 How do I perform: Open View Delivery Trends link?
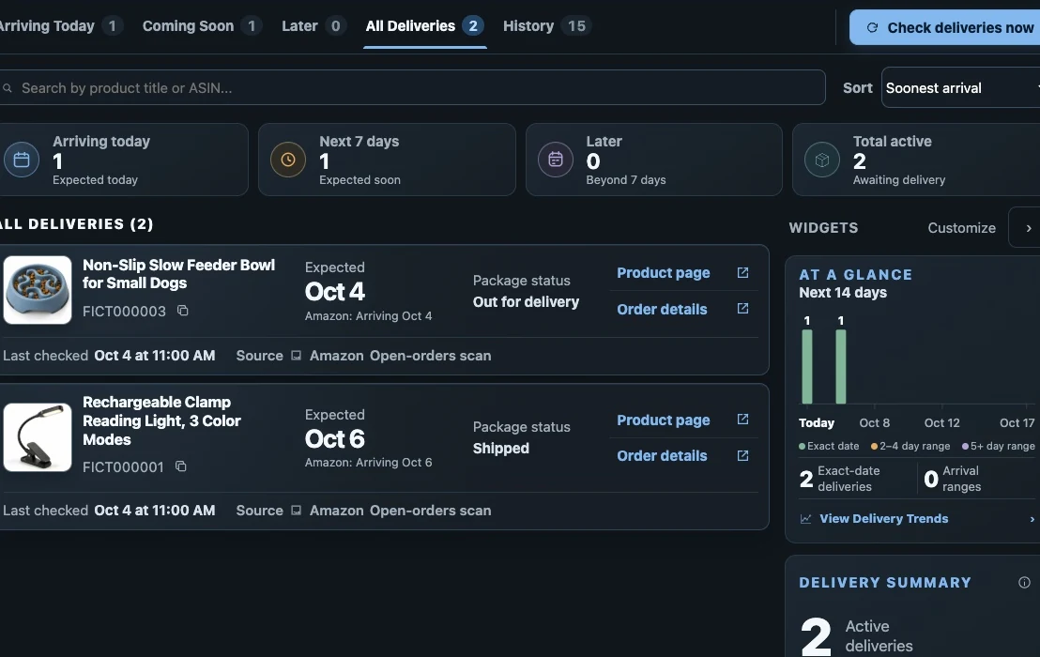pyautogui.click(x=883, y=518)
